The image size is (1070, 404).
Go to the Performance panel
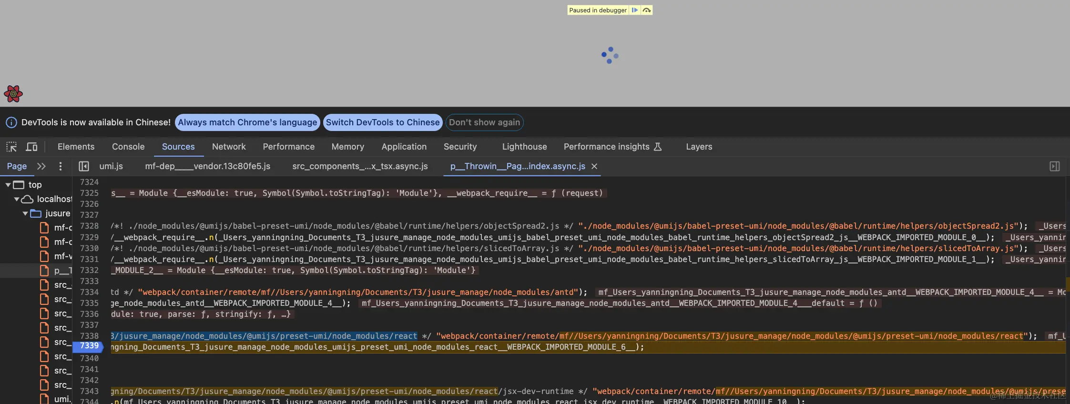pos(289,147)
